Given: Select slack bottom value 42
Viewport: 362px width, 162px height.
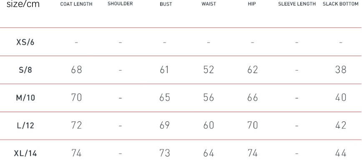Looking at the screenshot, I should tap(341, 125).
